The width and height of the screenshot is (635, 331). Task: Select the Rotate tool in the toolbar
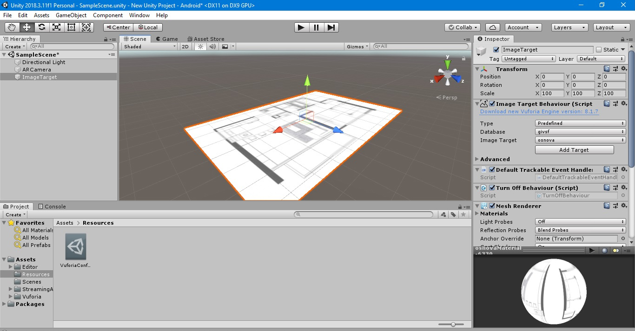click(42, 27)
